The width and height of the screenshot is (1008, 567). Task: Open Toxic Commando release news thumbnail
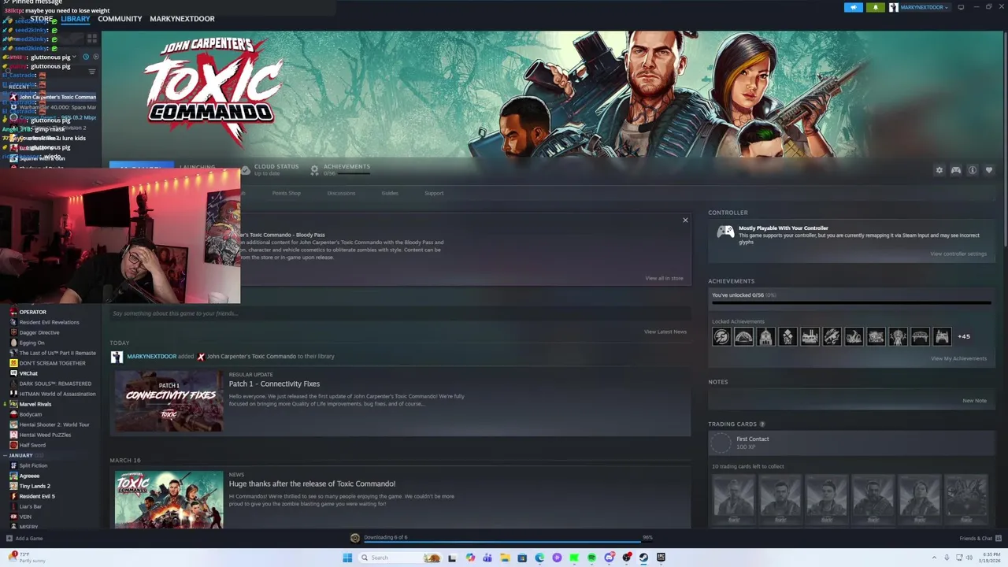[x=169, y=500]
